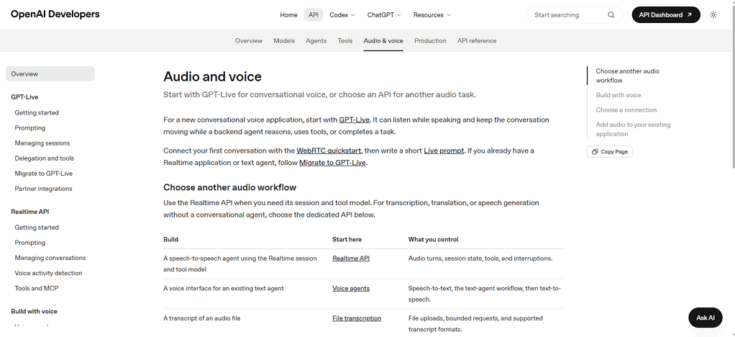Click the What you control column header
735x337 pixels.
pos(433,239)
